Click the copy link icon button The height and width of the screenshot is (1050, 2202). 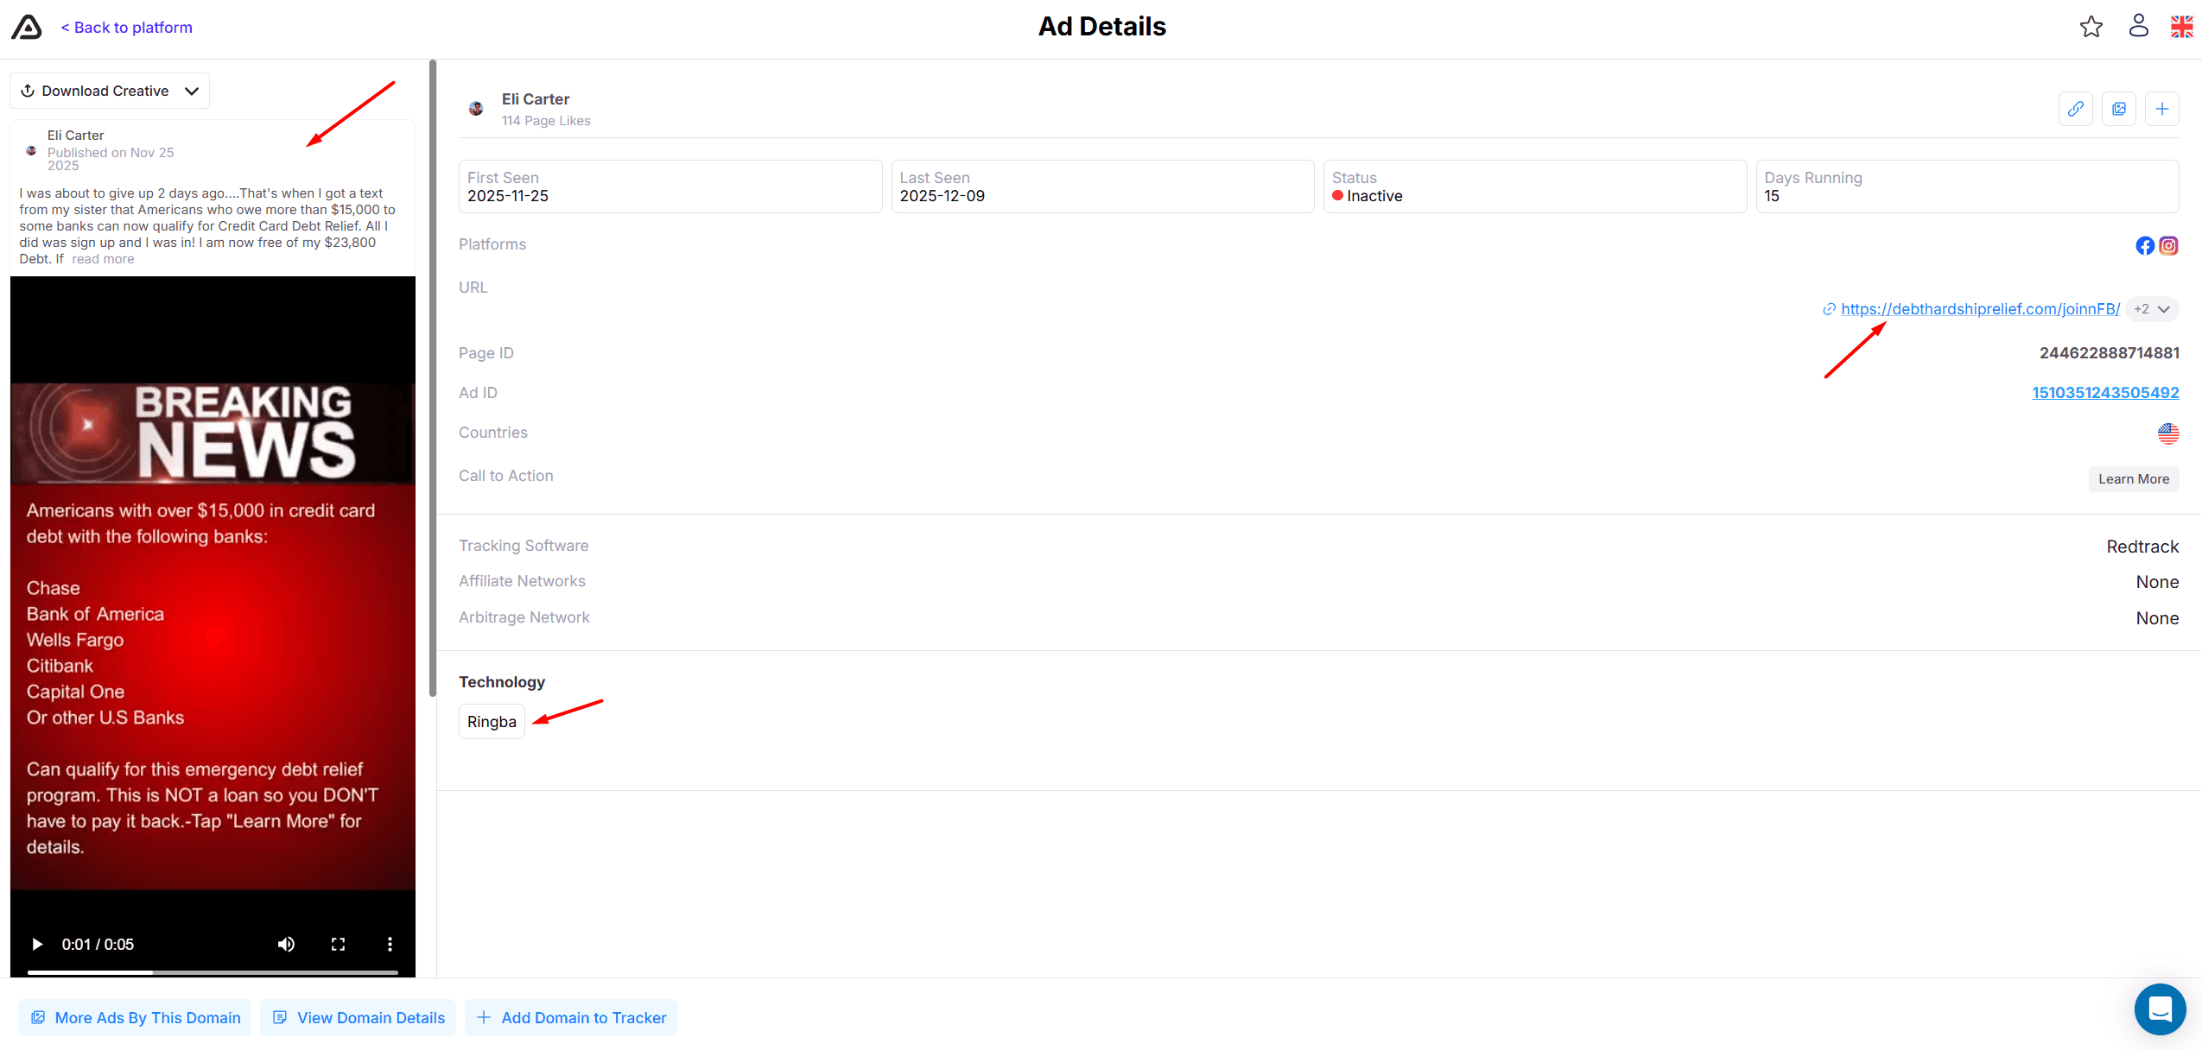pos(2075,109)
